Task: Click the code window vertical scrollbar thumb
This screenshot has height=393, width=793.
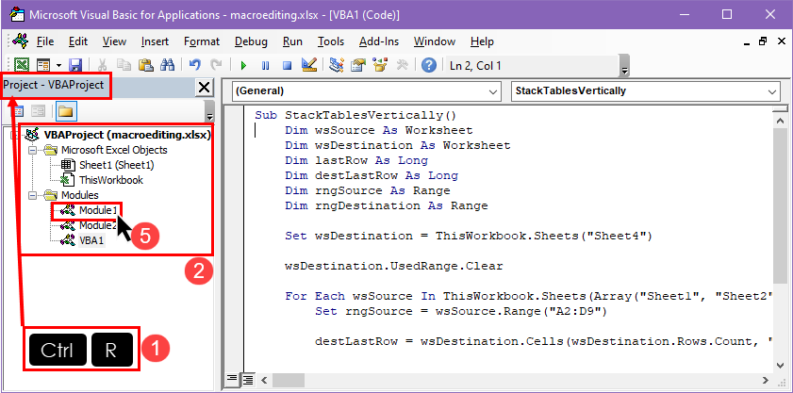Action: pyautogui.click(x=779, y=204)
